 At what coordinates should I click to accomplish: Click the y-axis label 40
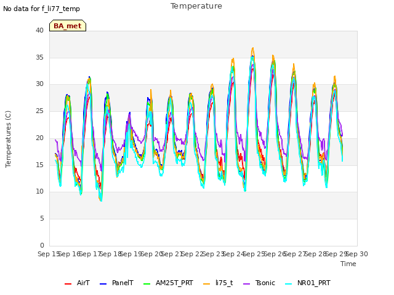point(39,30)
